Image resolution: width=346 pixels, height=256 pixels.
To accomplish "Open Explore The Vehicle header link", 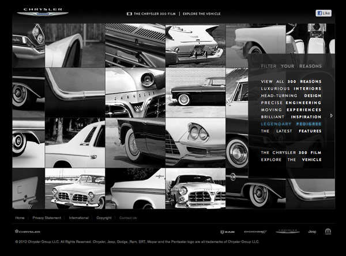I will (x=201, y=14).
